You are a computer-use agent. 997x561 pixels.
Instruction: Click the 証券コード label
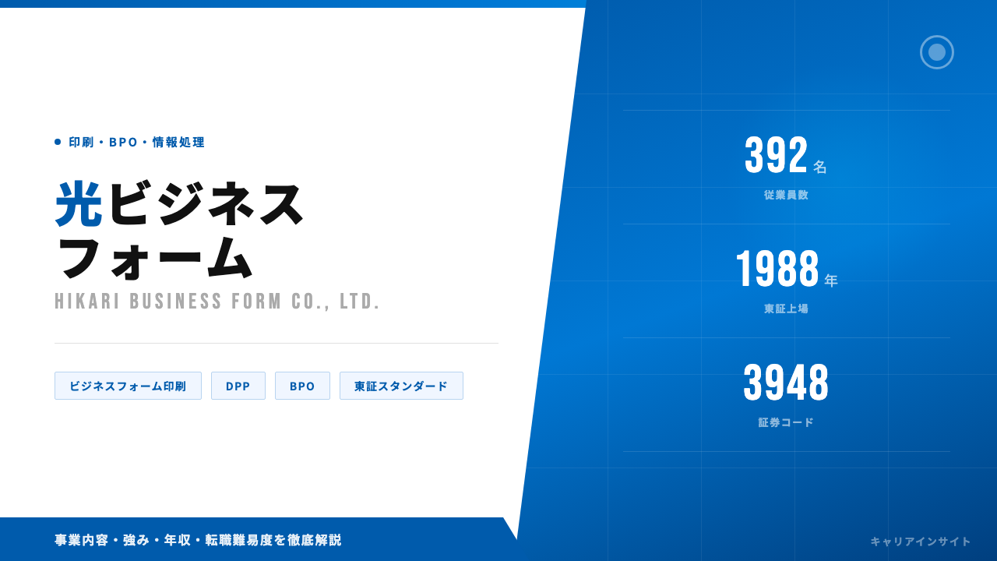pyautogui.click(x=787, y=422)
